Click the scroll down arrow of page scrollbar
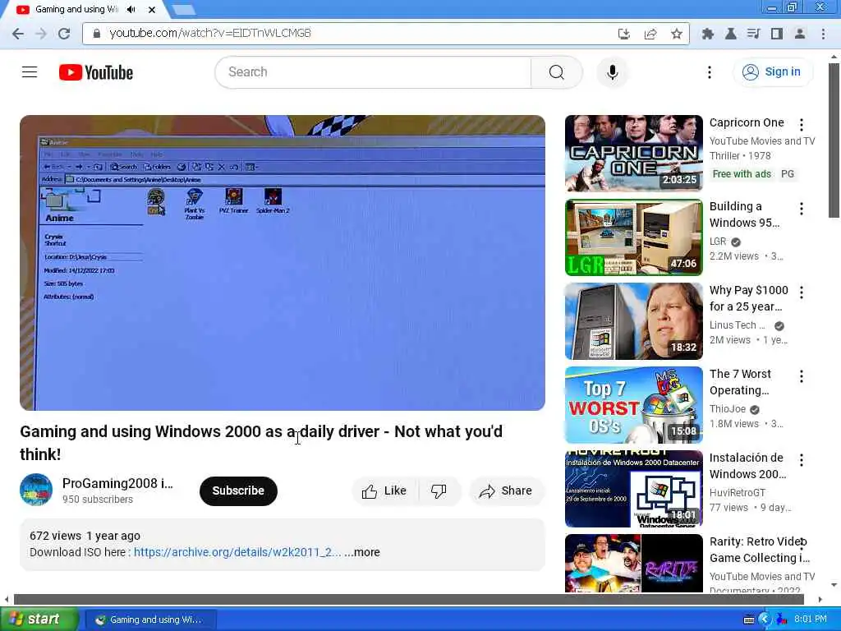The height and width of the screenshot is (631, 841). 834,585
